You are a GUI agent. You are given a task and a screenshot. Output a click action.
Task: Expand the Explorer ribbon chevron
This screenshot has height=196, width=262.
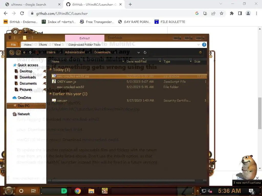click(199, 45)
